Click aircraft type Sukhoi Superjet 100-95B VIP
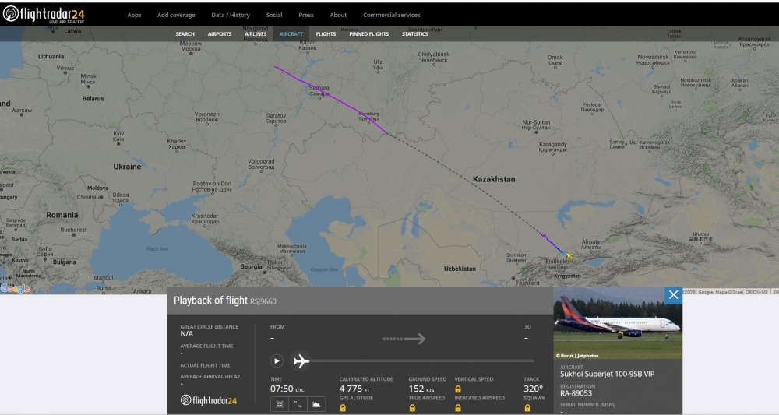This screenshot has height=415, width=779. (x=607, y=374)
